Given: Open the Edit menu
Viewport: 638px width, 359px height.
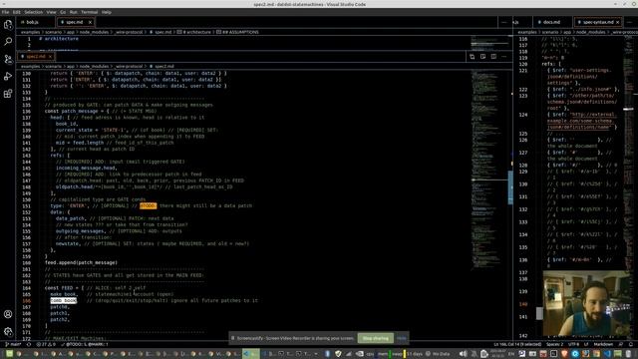Looking at the screenshot, I should click(x=16, y=12).
